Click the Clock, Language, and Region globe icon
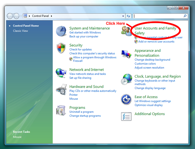This screenshot has height=149, width=195. (x=126, y=79)
